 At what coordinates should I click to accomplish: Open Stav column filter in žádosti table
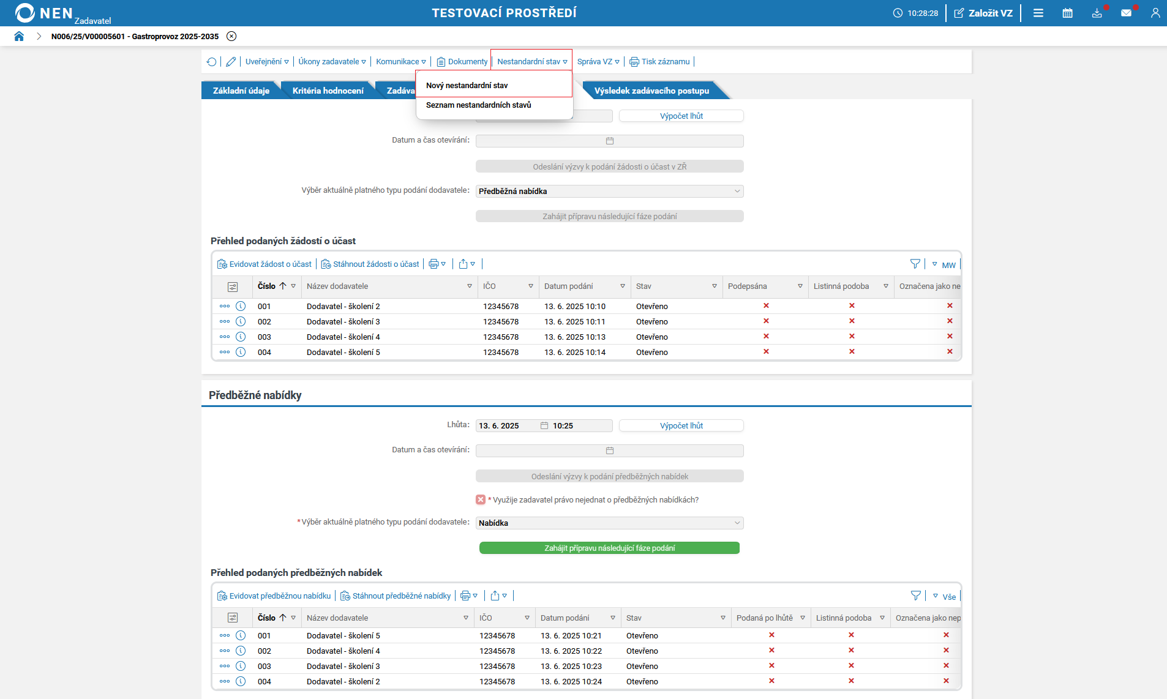715,286
